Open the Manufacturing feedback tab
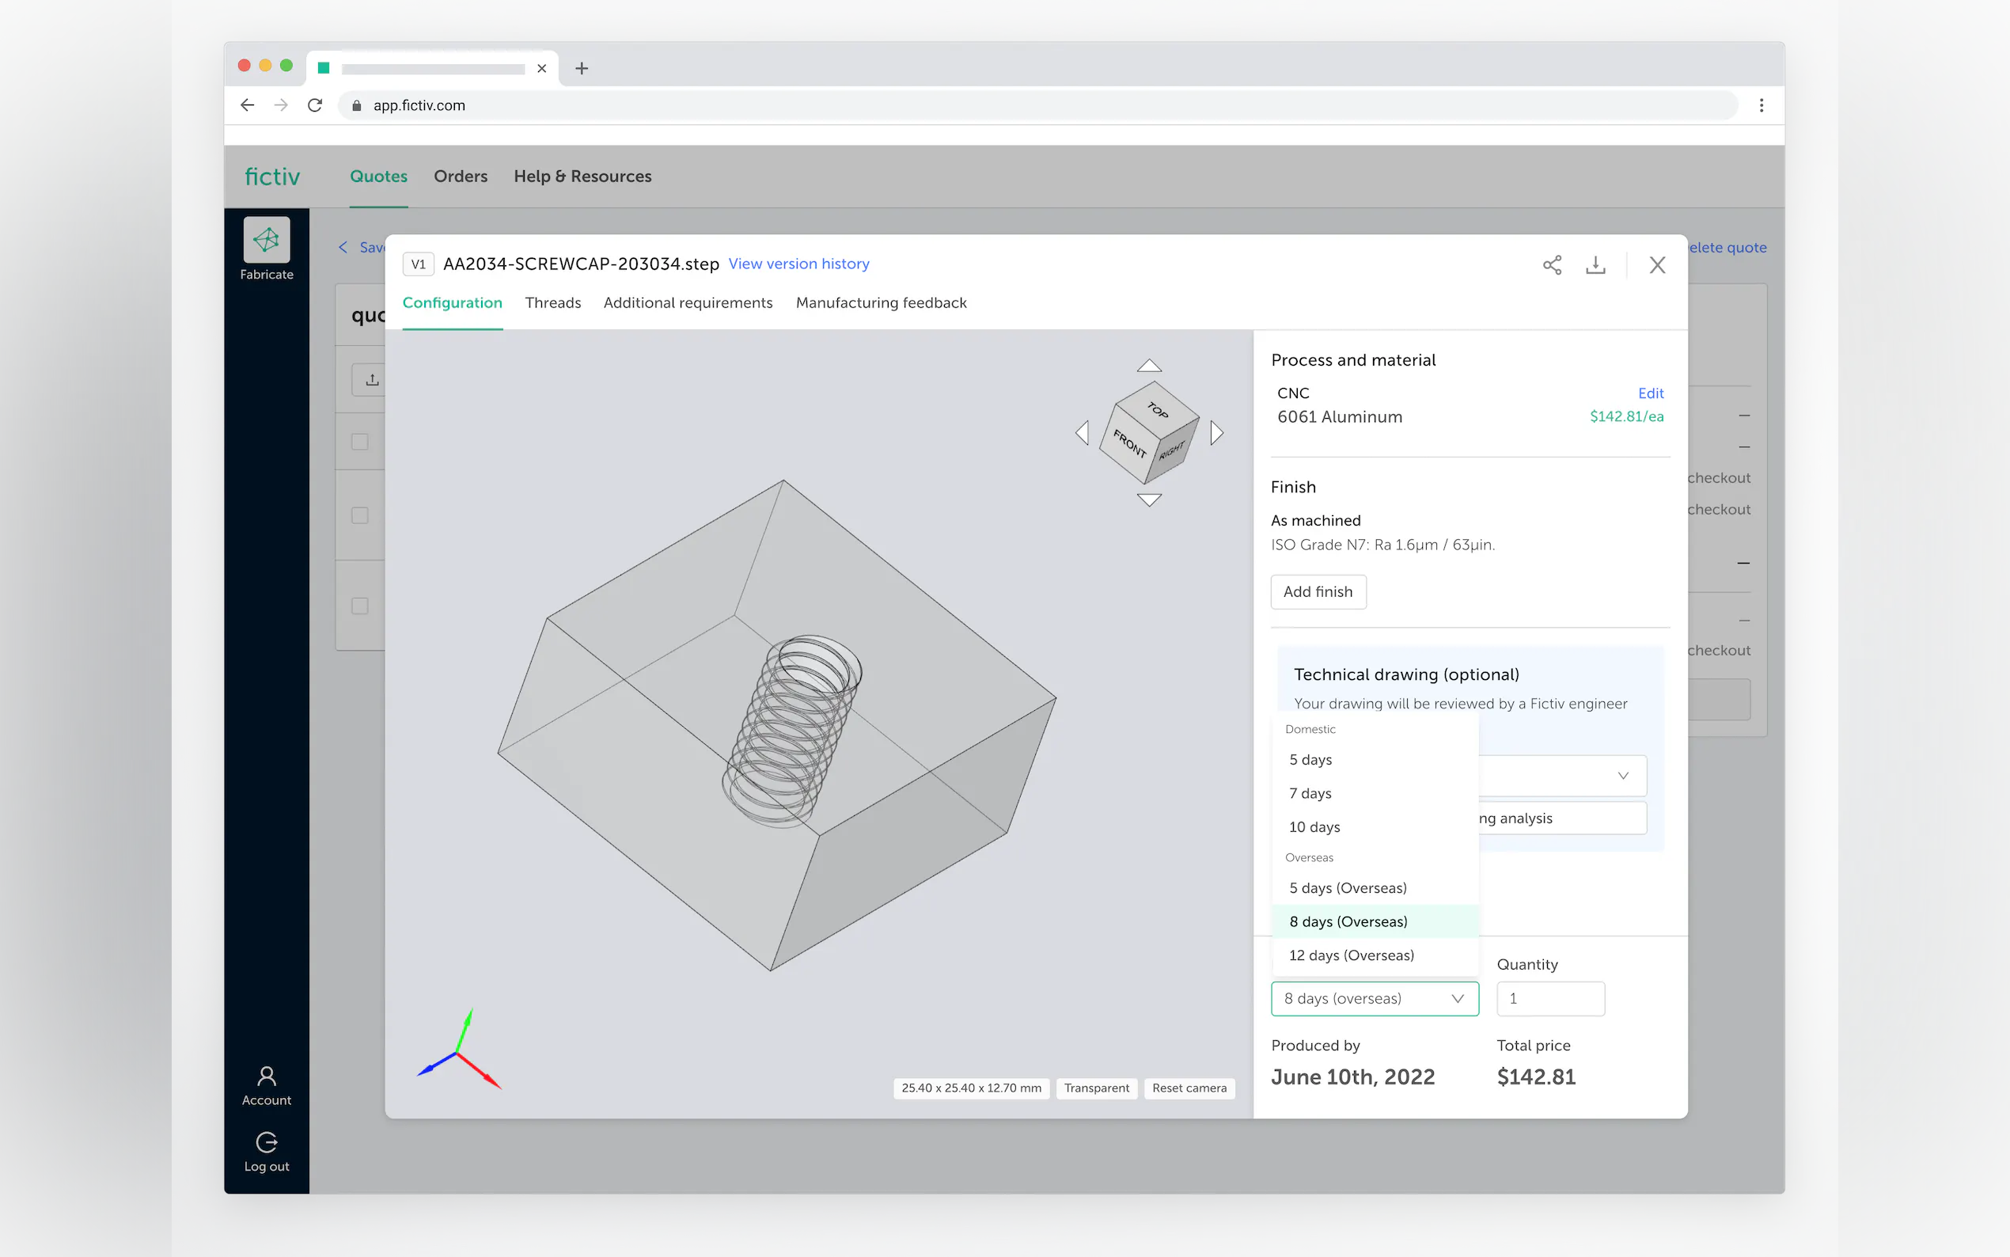The height and width of the screenshot is (1257, 2010). [881, 302]
